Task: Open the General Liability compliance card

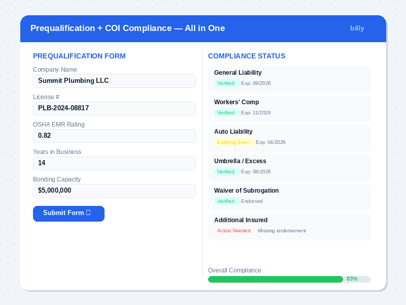Action: [x=289, y=79]
